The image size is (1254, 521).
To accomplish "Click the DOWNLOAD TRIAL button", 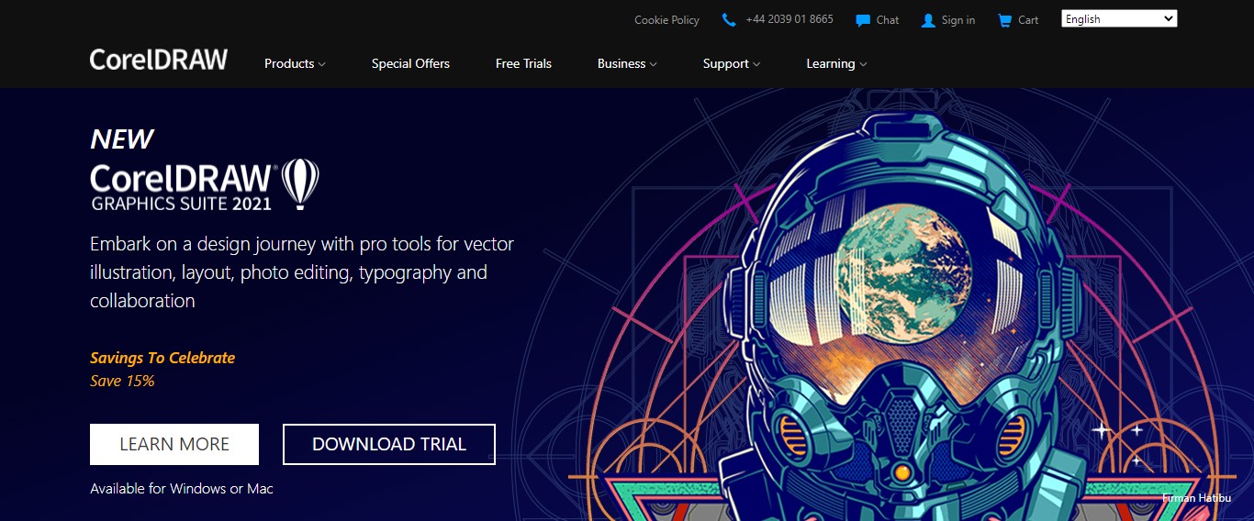I will point(389,444).
